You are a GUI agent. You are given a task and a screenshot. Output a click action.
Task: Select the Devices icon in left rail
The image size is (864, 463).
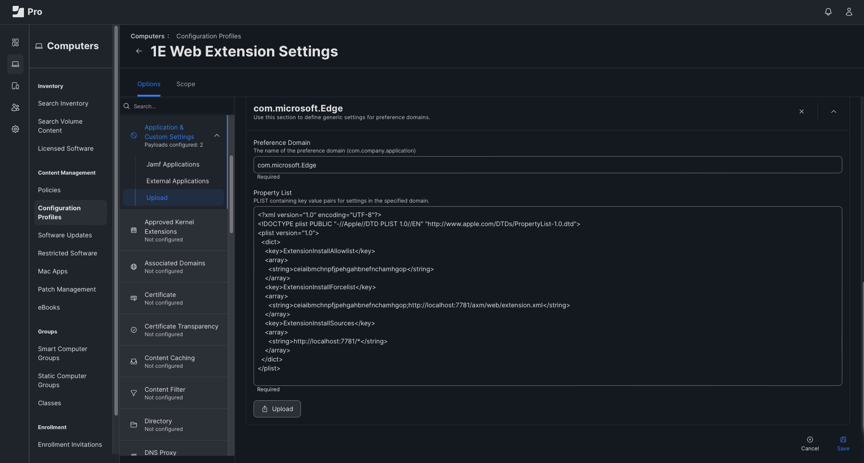(x=15, y=86)
